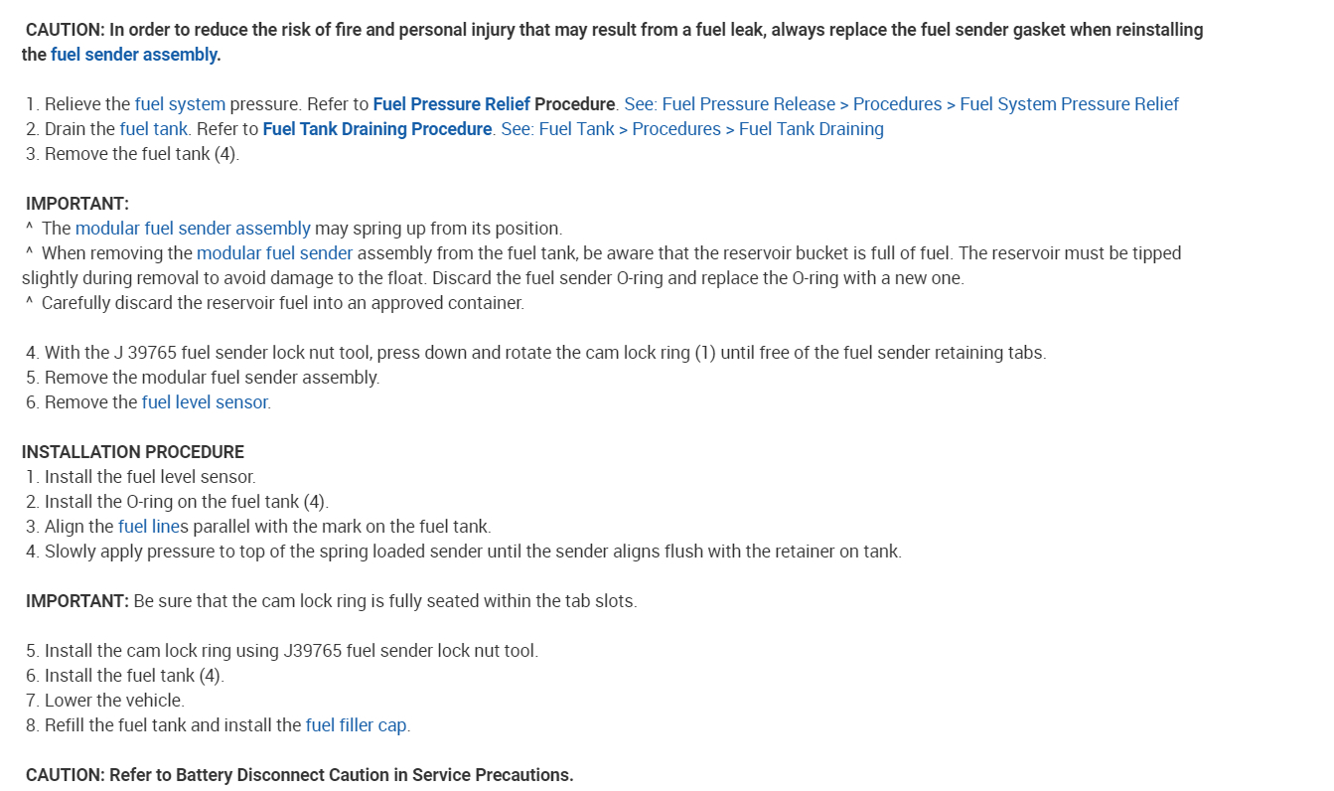Open the "modular fuel sender assembly" link
Image resolution: width=1334 pixels, height=791 pixels.
pyautogui.click(x=193, y=229)
